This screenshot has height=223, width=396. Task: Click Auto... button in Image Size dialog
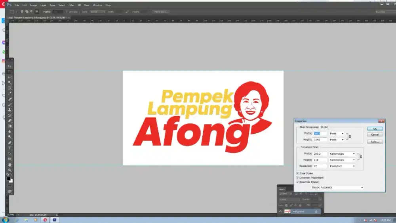click(375, 142)
